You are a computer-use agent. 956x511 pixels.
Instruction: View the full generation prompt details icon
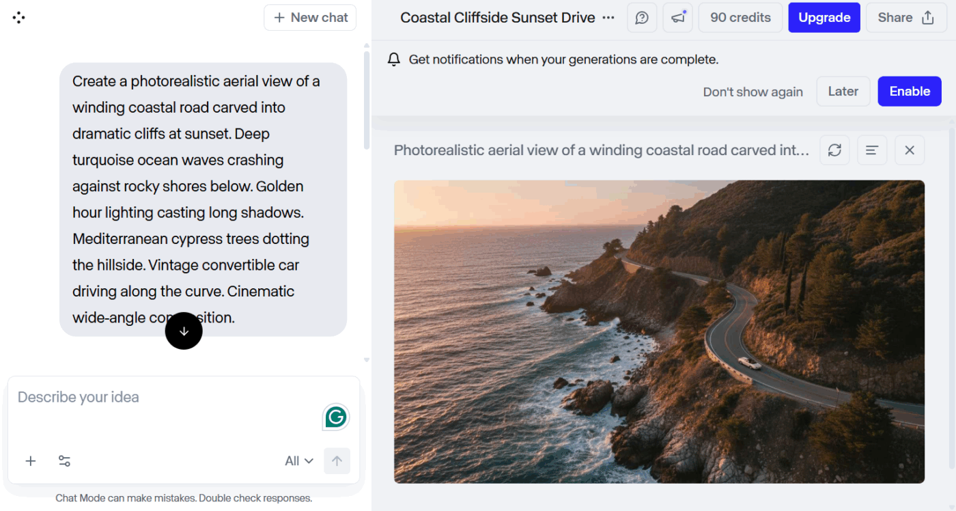[x=872, y=150]
